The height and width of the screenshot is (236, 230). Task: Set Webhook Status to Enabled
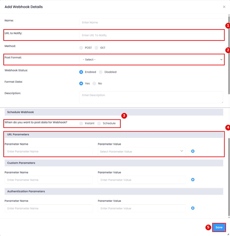pyautogui.click(x=81, y=72)
